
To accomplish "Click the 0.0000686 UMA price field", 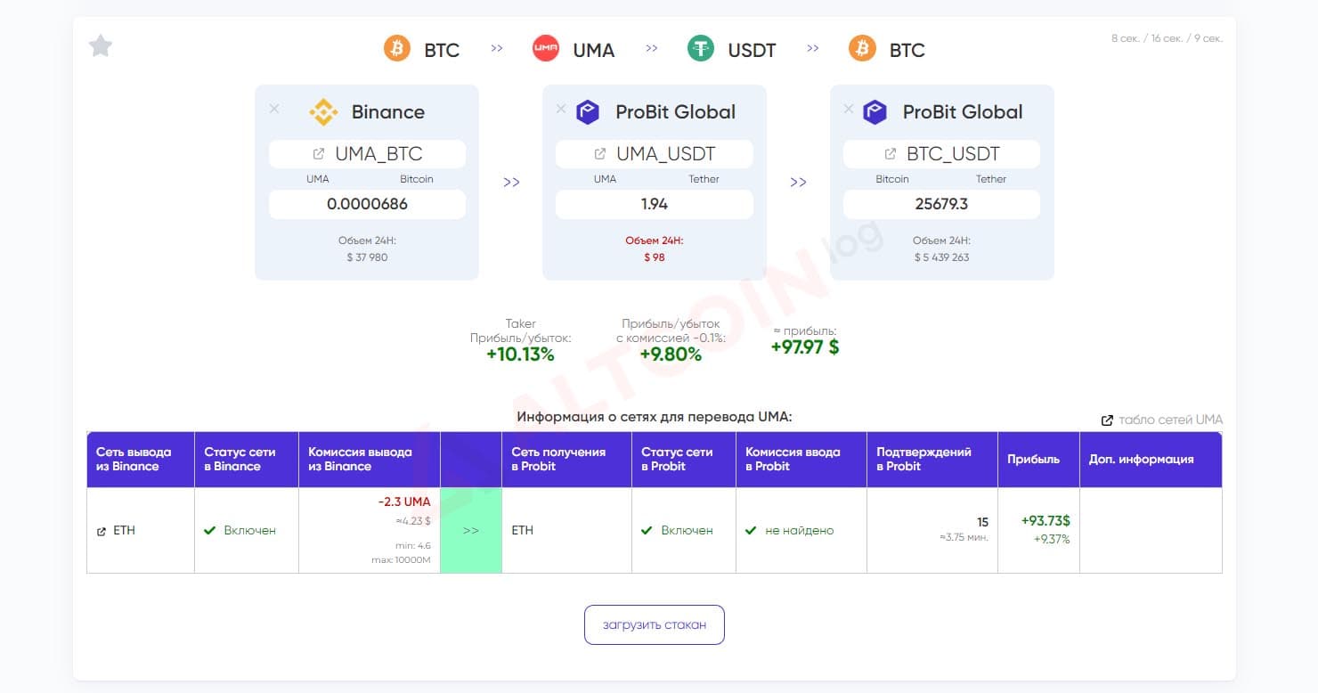I will 367,204.
